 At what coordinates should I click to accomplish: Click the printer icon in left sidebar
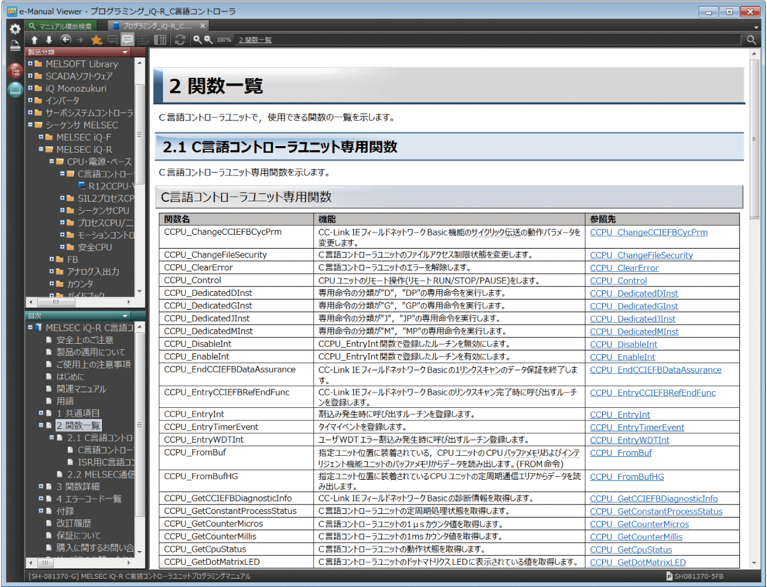(x=15, y=46)
